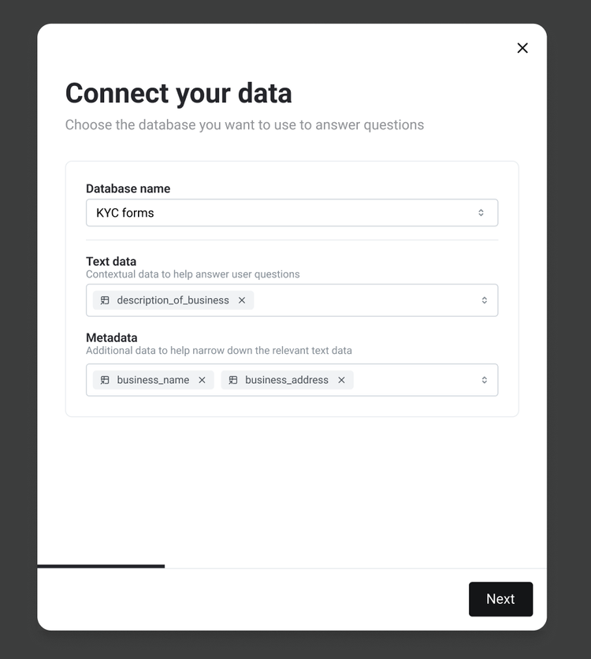Select the description_of_business tag label
The height and width of the screenshot is (659, 591).
click(173, 300)
